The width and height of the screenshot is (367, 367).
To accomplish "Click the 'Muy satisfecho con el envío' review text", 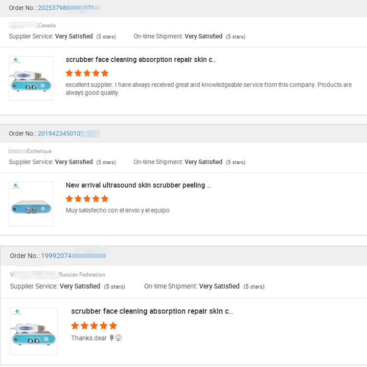I will 117,210.
